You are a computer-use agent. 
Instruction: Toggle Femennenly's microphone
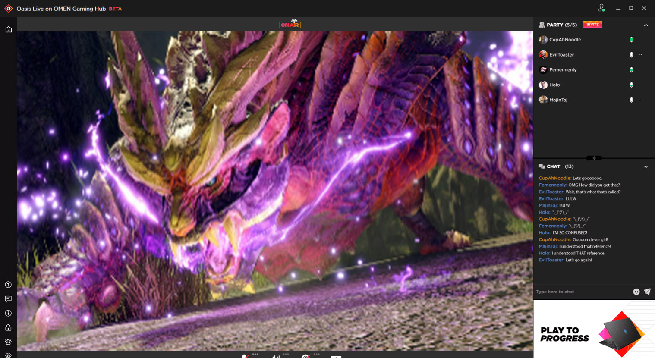tap(631, 70)
